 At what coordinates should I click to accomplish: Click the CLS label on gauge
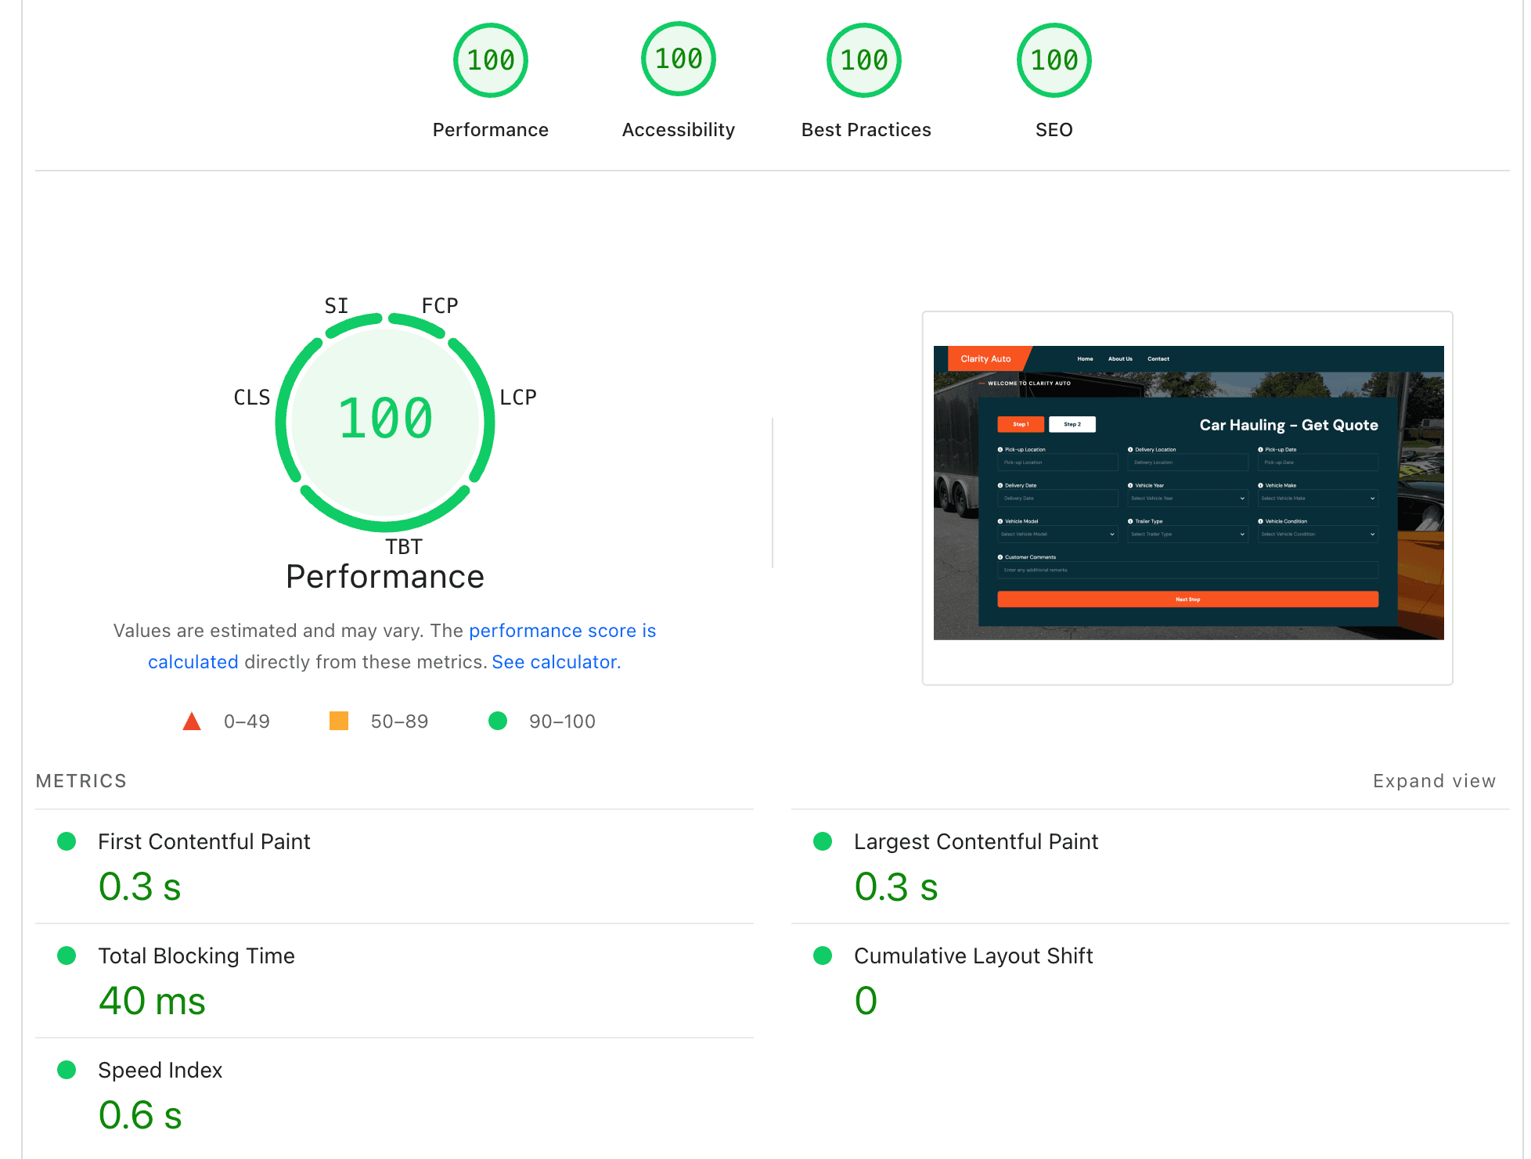pos(252,398)
